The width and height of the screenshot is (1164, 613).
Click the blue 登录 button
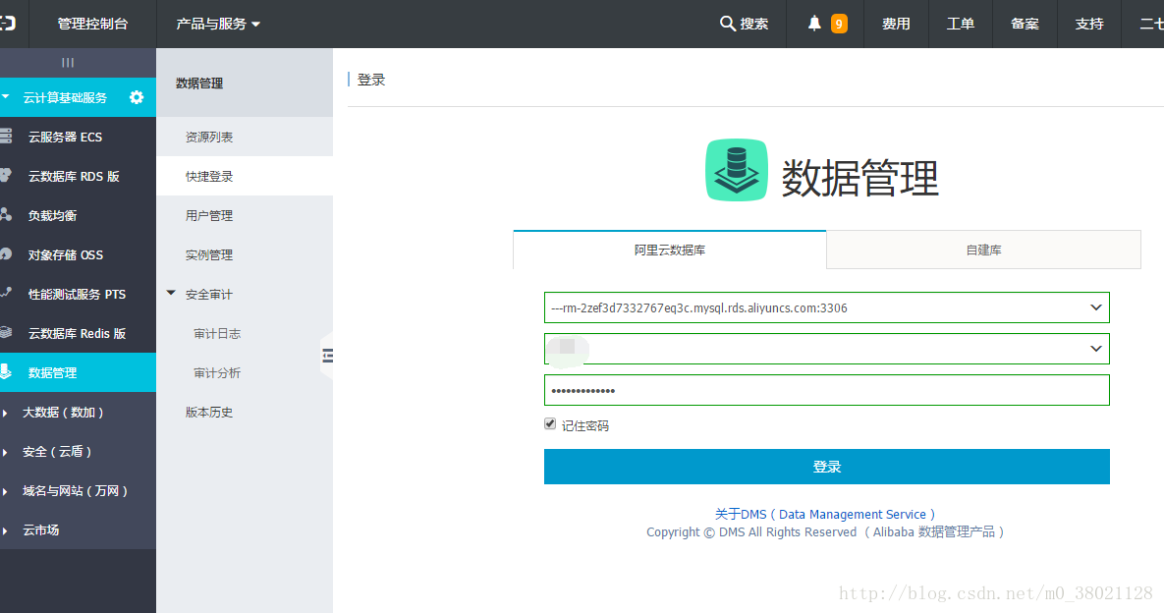tap(827, 467)
